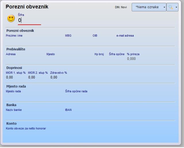Click the % prireza value 0,000
Image resolution: width=184 pixels, height=148 pixels.
tap(131, 59)
